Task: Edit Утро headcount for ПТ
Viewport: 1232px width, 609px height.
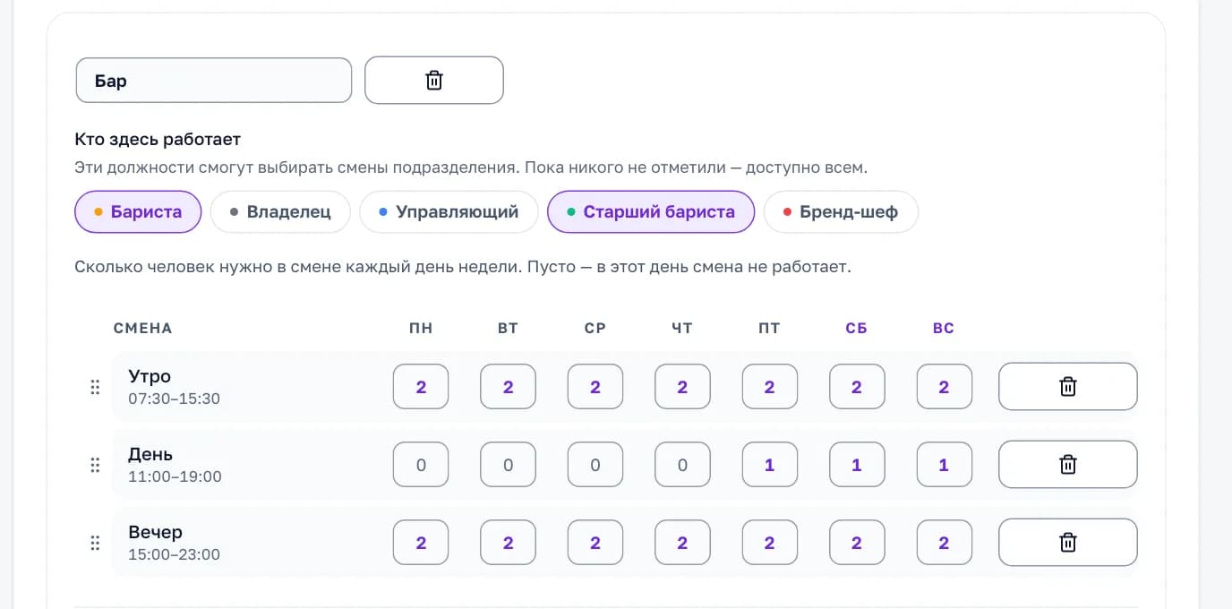Action: pos(770,387)
